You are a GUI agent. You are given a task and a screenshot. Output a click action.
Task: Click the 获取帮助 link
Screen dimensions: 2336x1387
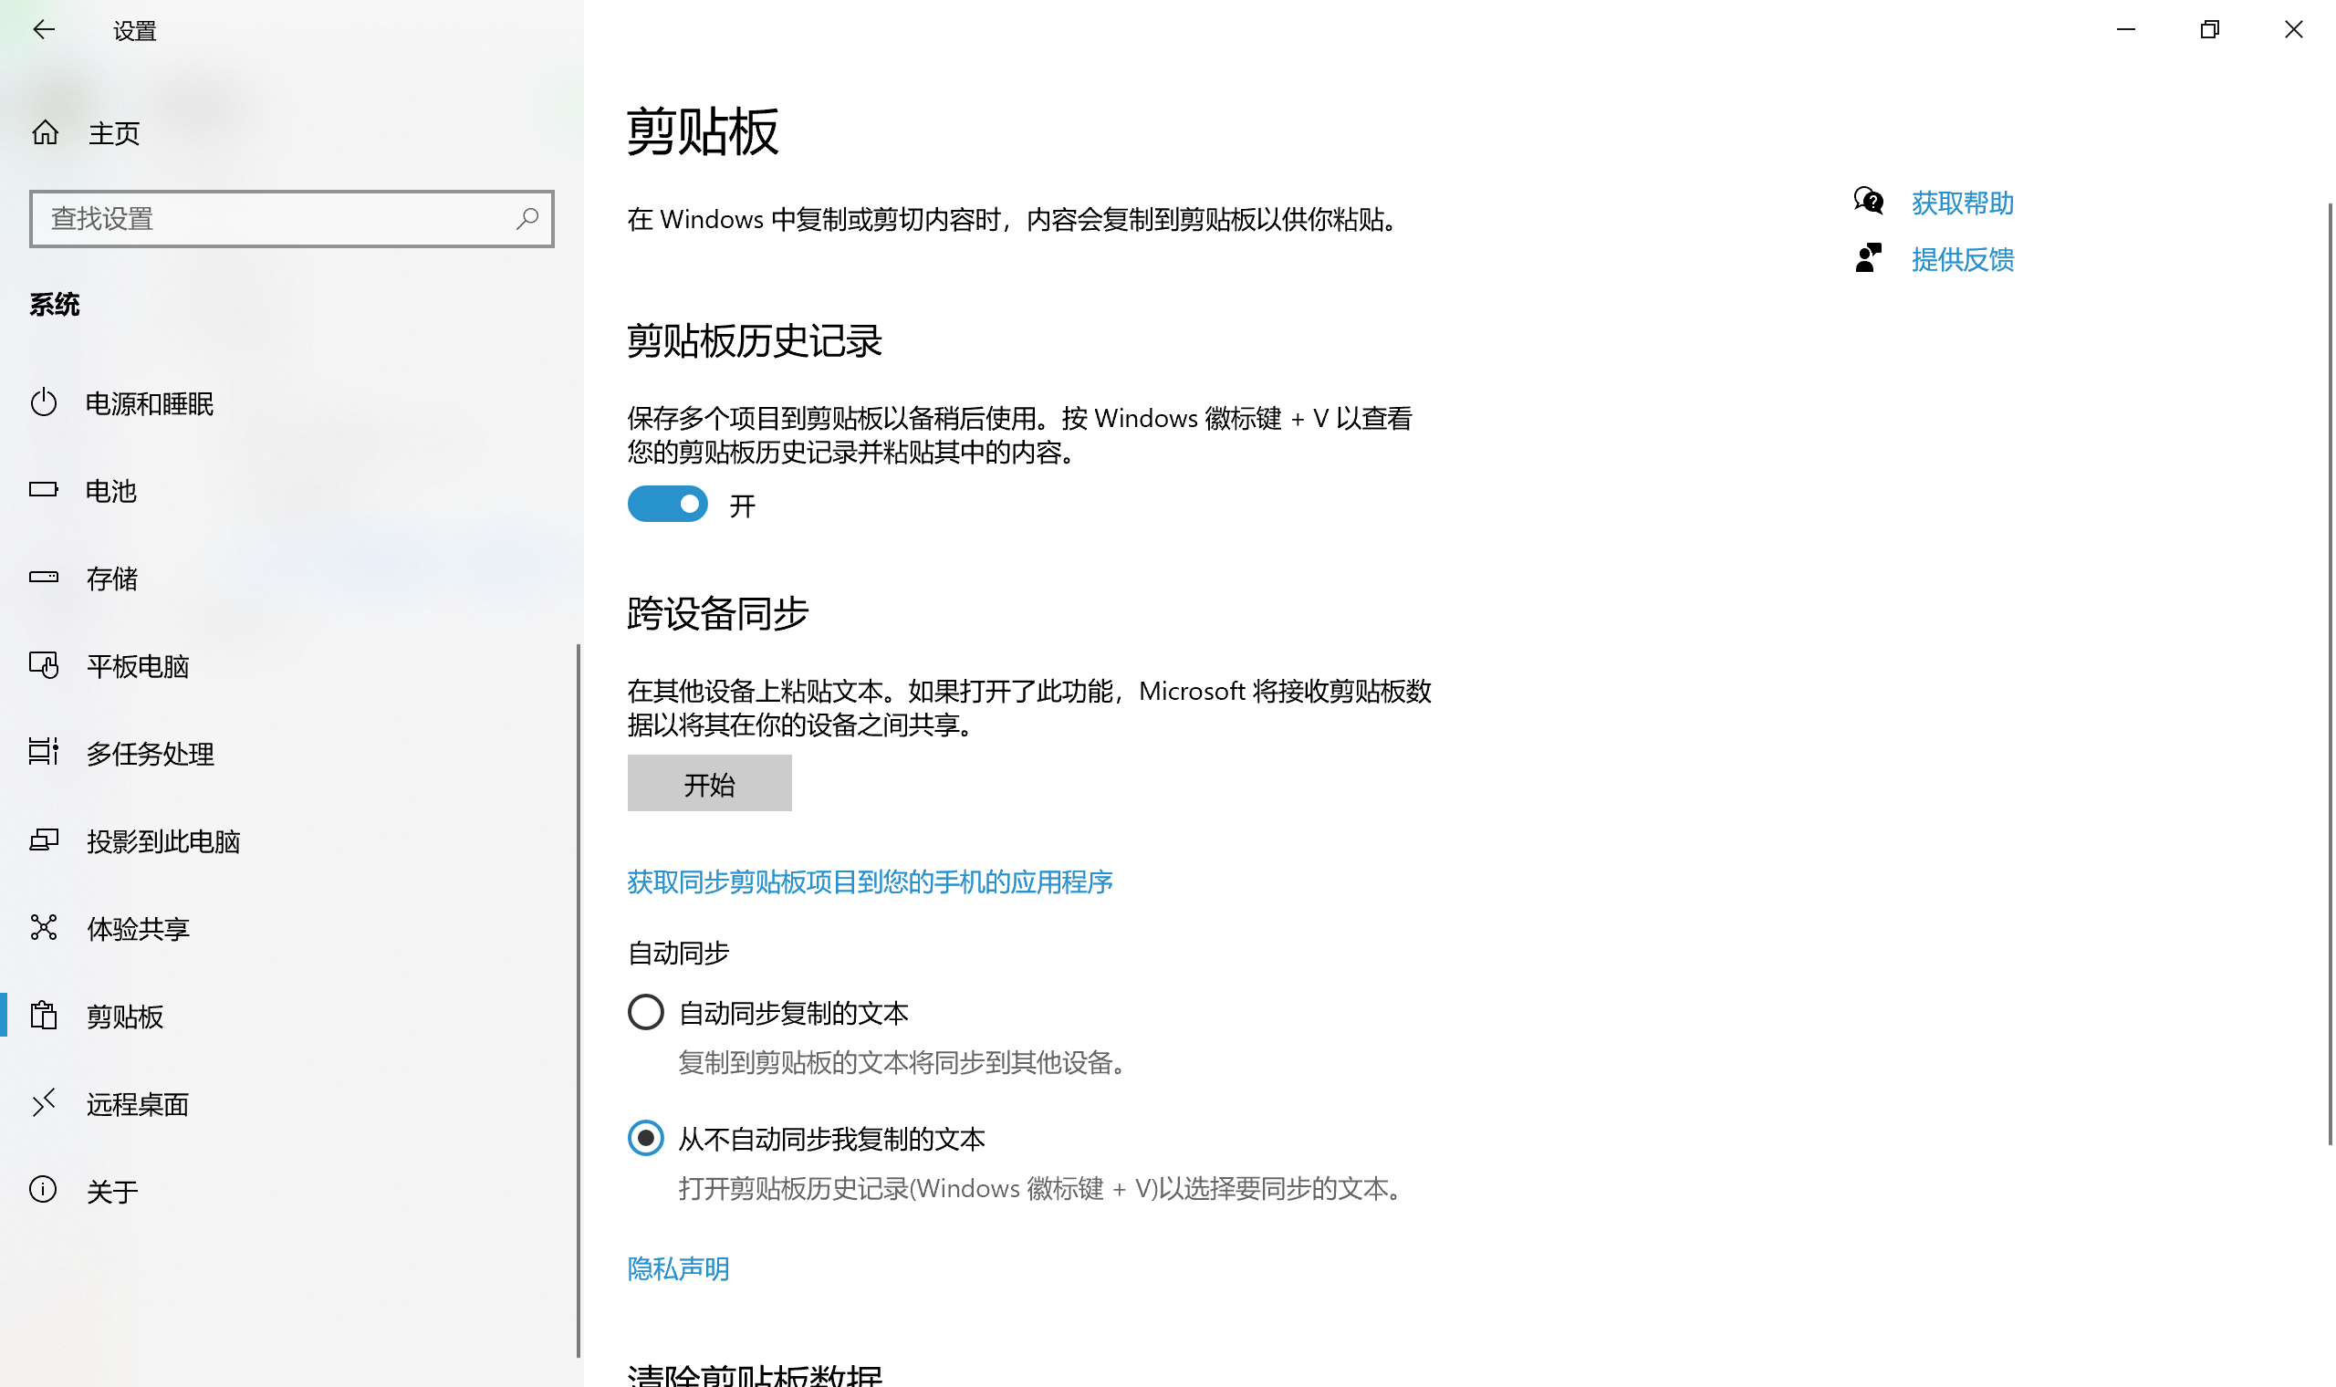[1962, 203]
